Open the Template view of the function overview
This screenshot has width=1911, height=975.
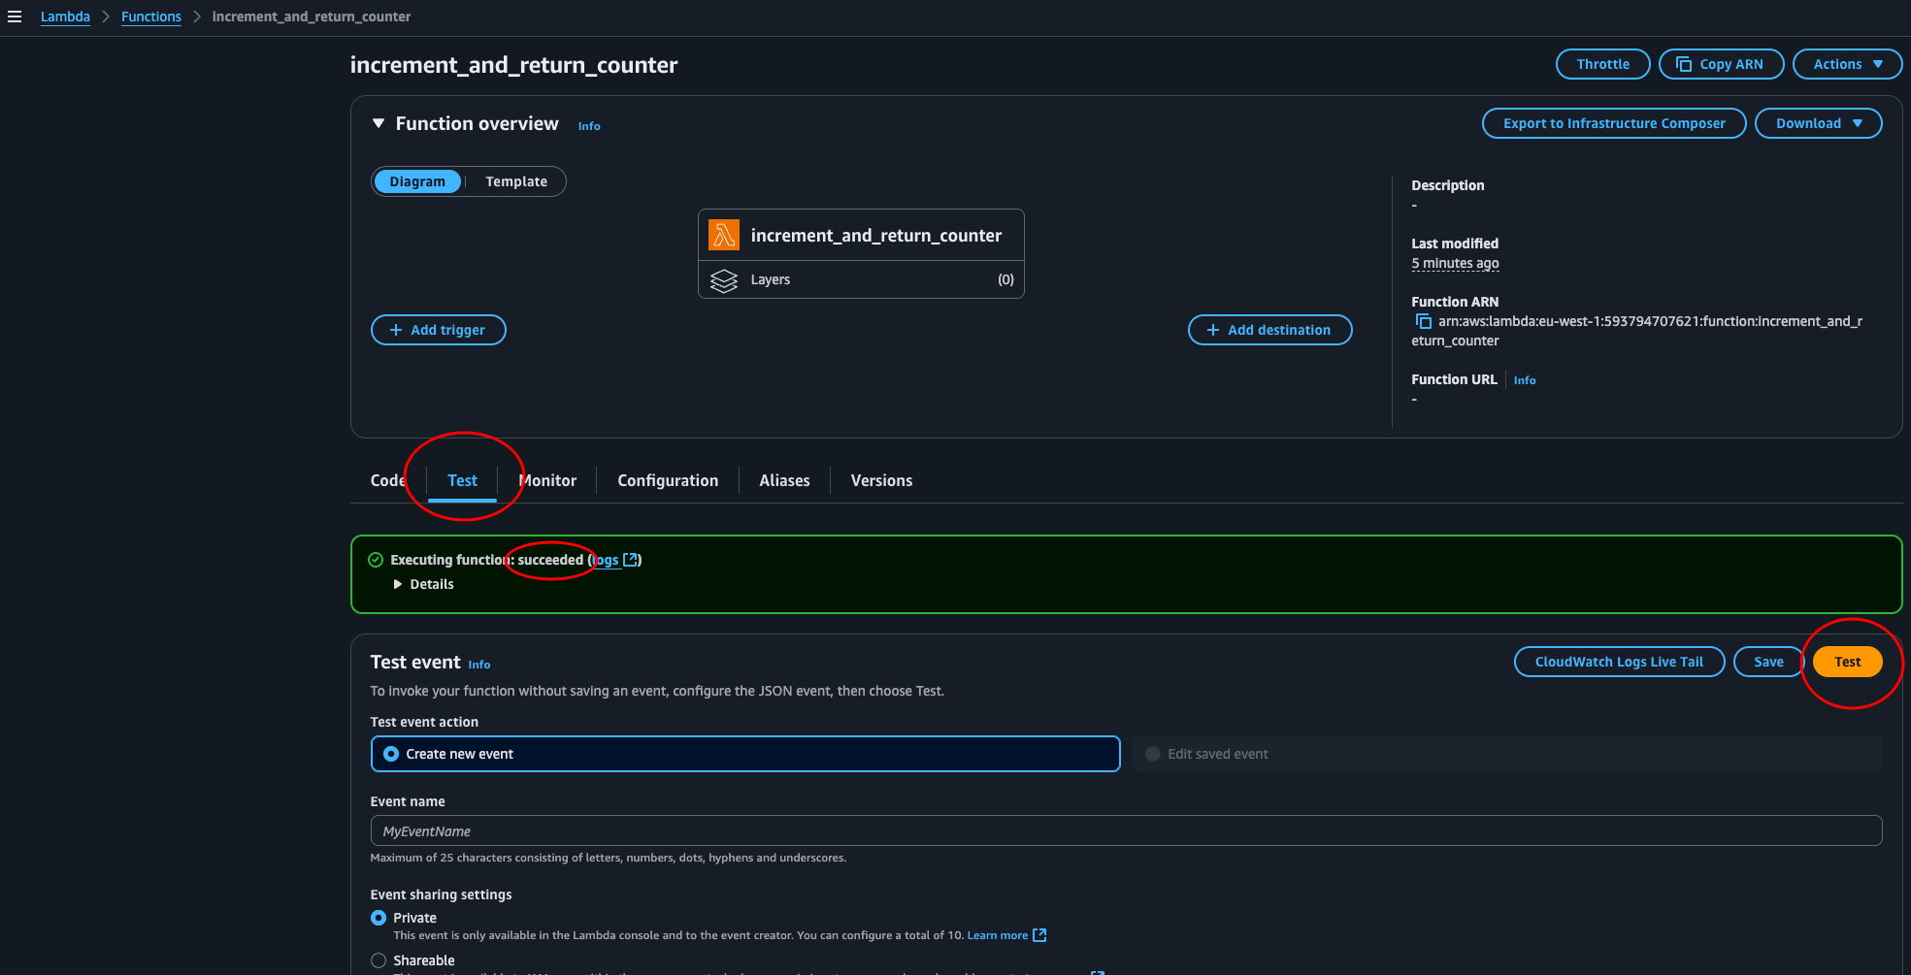[515, 180]
